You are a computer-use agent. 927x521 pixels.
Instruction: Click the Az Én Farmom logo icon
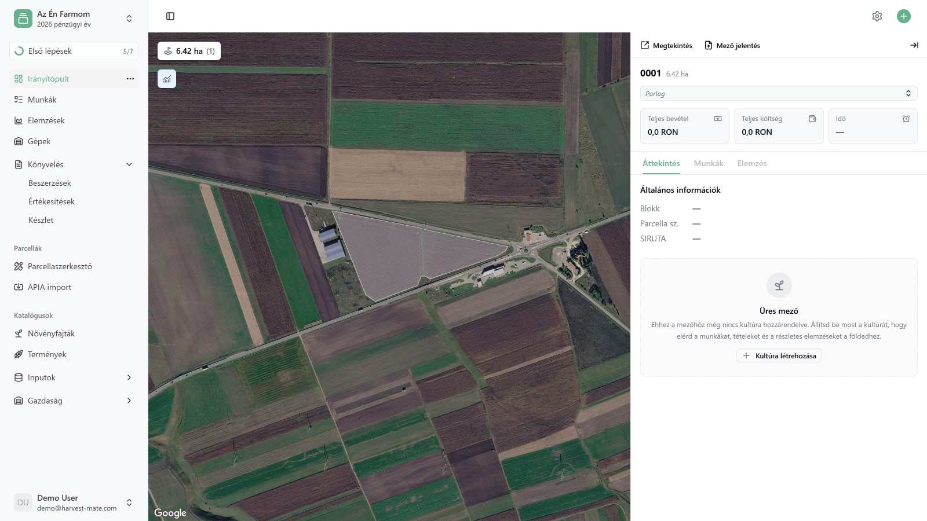(23, 19)
